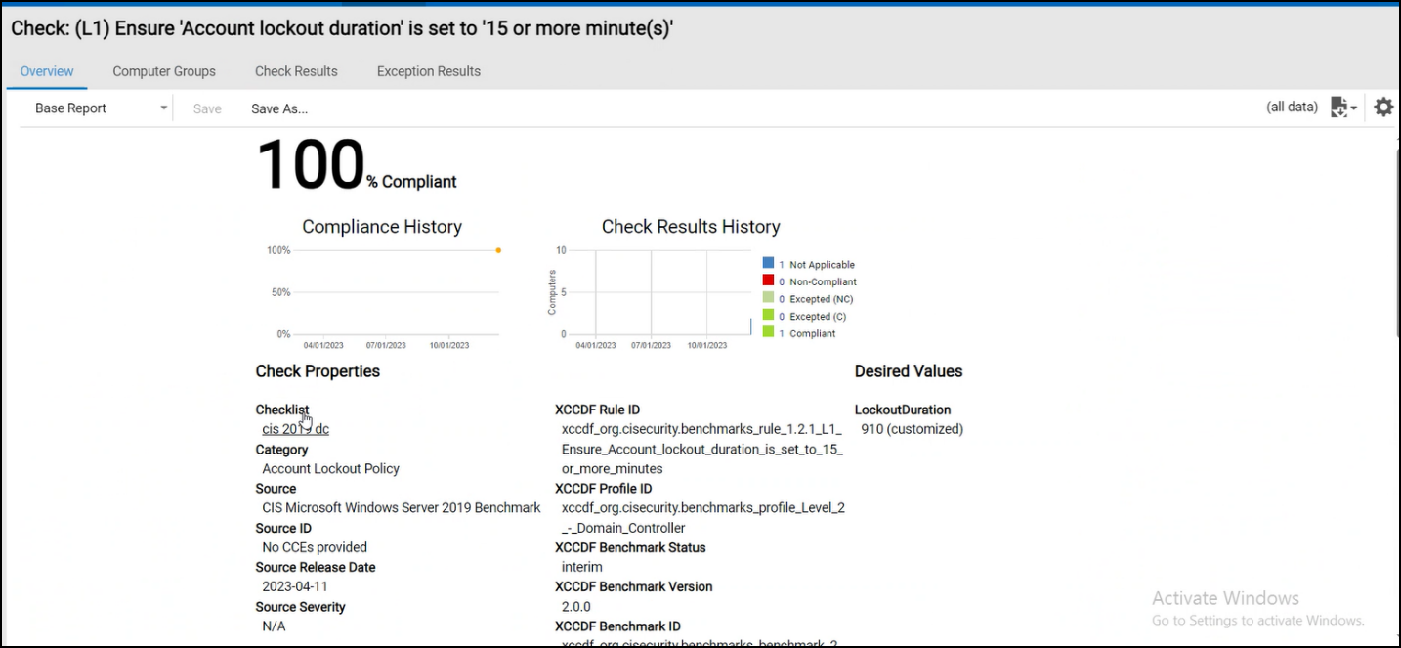Click the XCCDF Profile ID value text
The image size is (1401, 648).
click(x=703, y=518)
